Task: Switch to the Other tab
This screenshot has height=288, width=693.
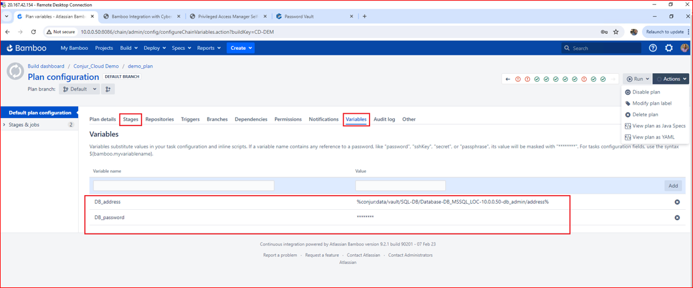Action: click(x=409, y=119)
